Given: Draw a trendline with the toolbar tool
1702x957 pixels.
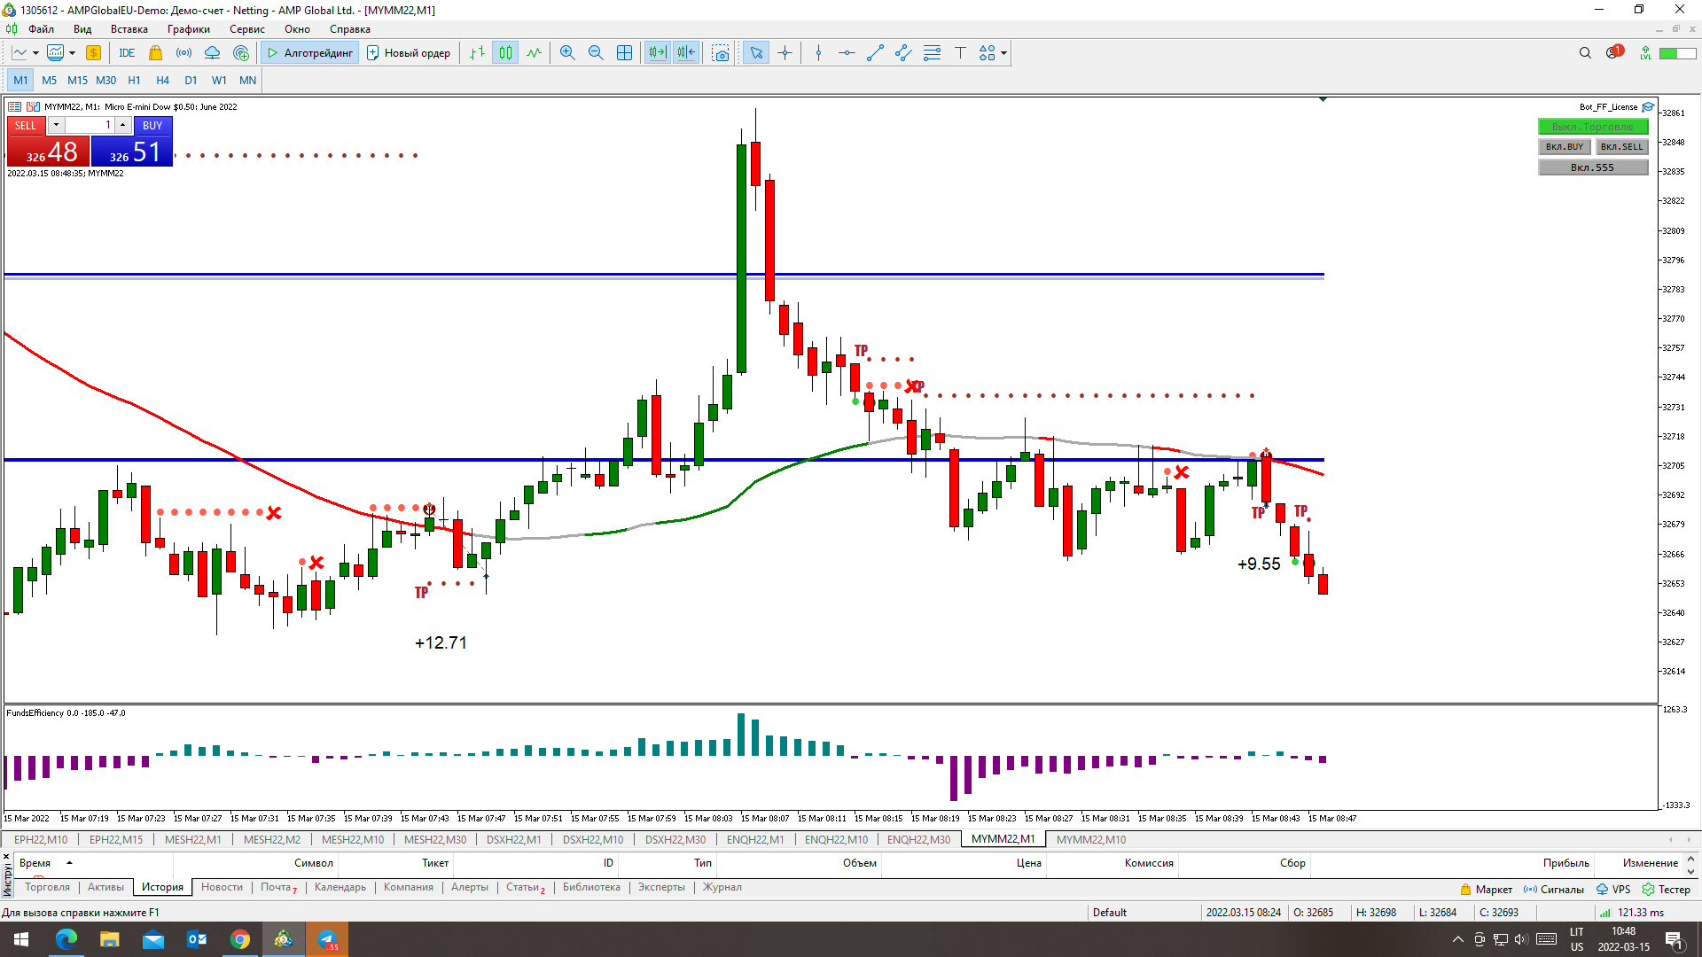Looking at the screenshot, I should click(875, 53).
